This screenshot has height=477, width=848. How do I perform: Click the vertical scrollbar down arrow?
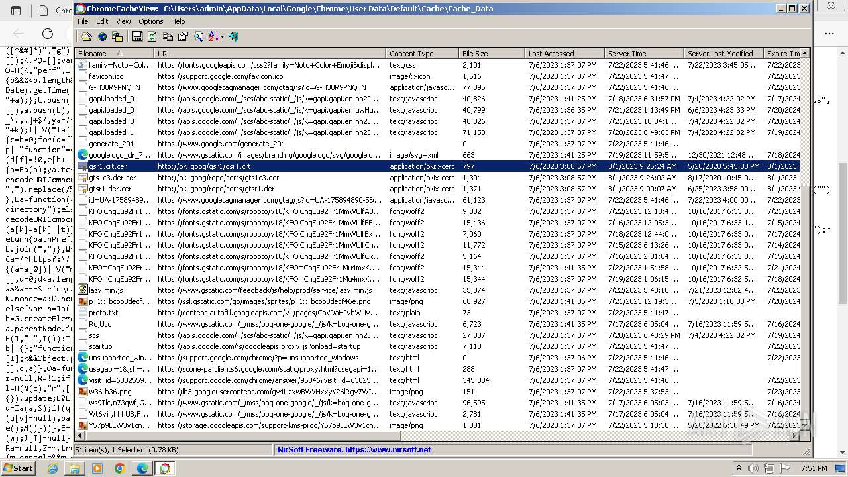(805, 427)
